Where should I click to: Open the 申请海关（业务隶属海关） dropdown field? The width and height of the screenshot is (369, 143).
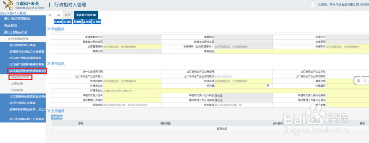(244, 47)
